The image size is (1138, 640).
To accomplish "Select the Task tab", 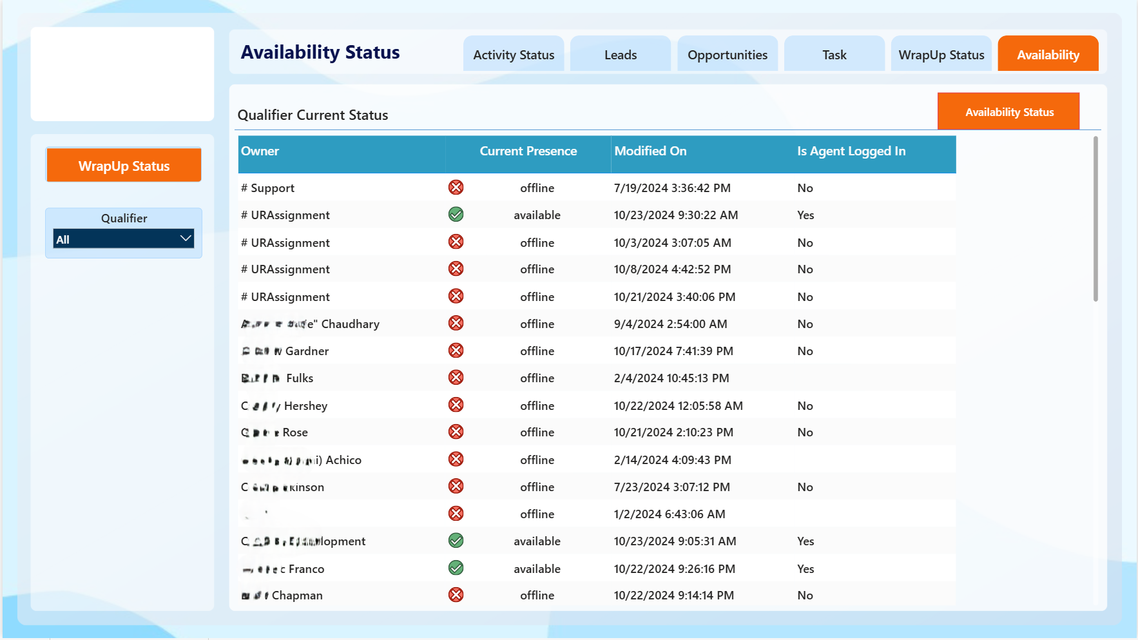I will [834, 54].
